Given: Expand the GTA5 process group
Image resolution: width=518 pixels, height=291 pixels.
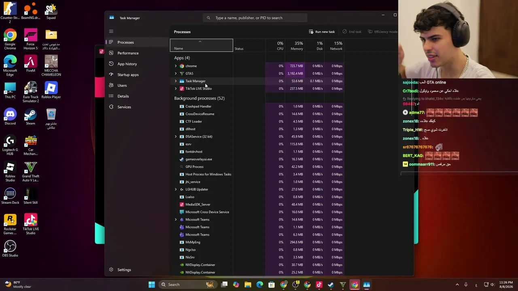Looking at the screenshot, I should [x=176, y=74].
